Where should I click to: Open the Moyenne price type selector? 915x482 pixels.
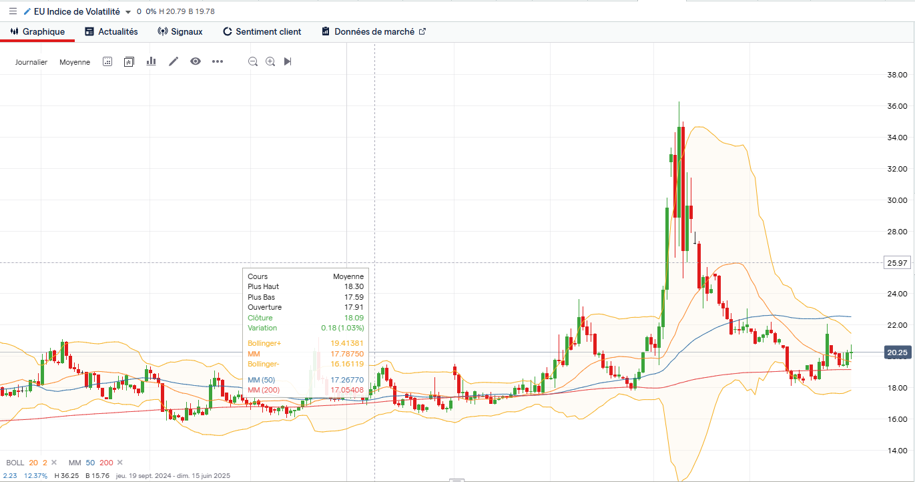click(75, 62)
